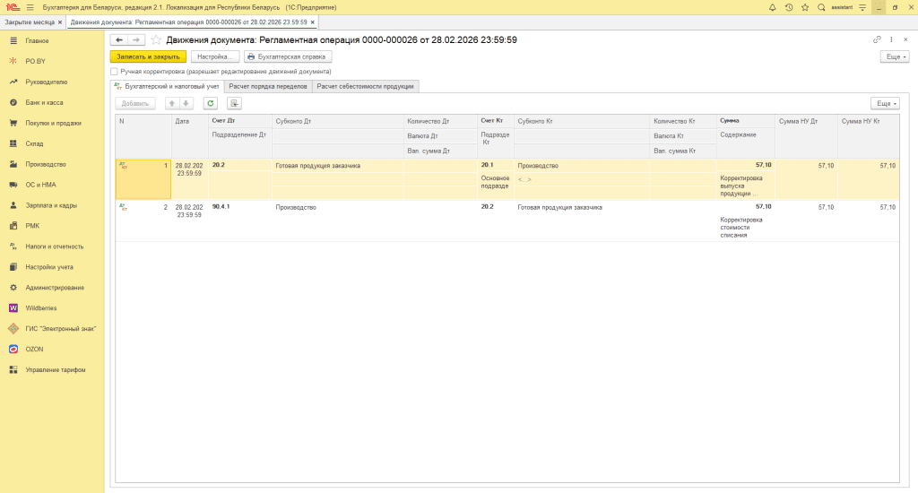
Task: Click the Записать и закрыть button
Action: point(148,56)
